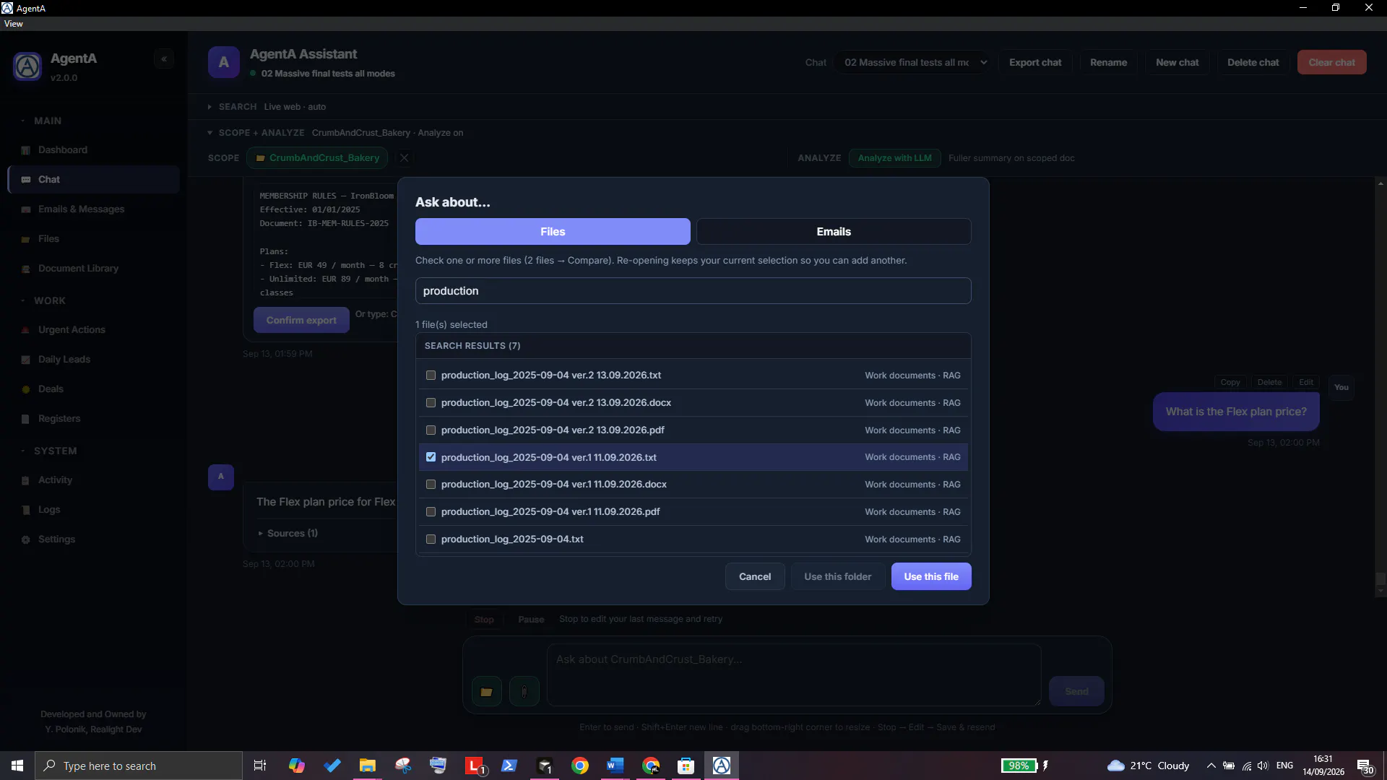Image resolution: width=1387 pixels, height=780 pixels.
Task: Uncheck production_log_2025-09-04 ver.1 11.09.2026.txt checkbox
Action: (431, 457)
